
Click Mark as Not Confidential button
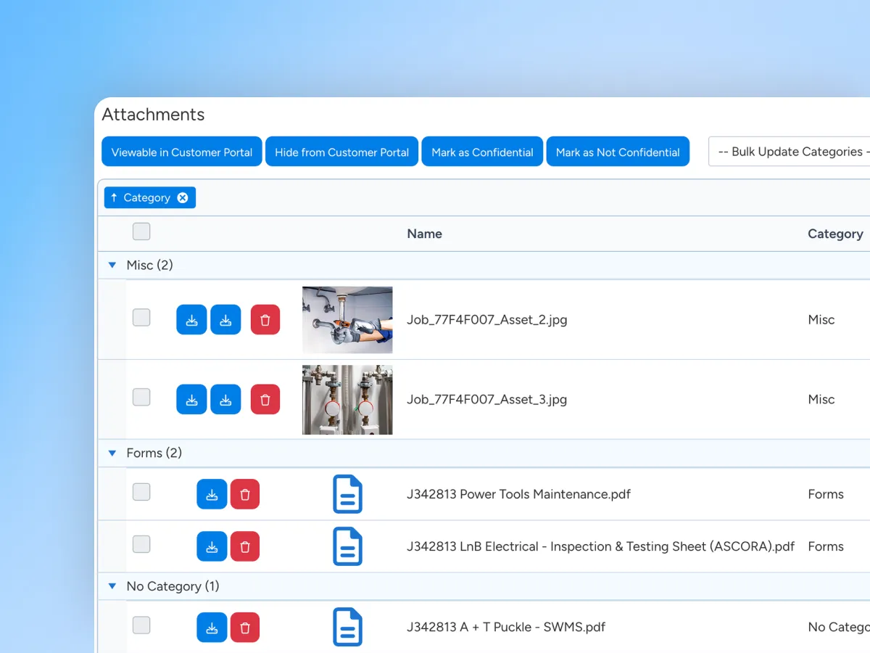click(x=618, y=152)
